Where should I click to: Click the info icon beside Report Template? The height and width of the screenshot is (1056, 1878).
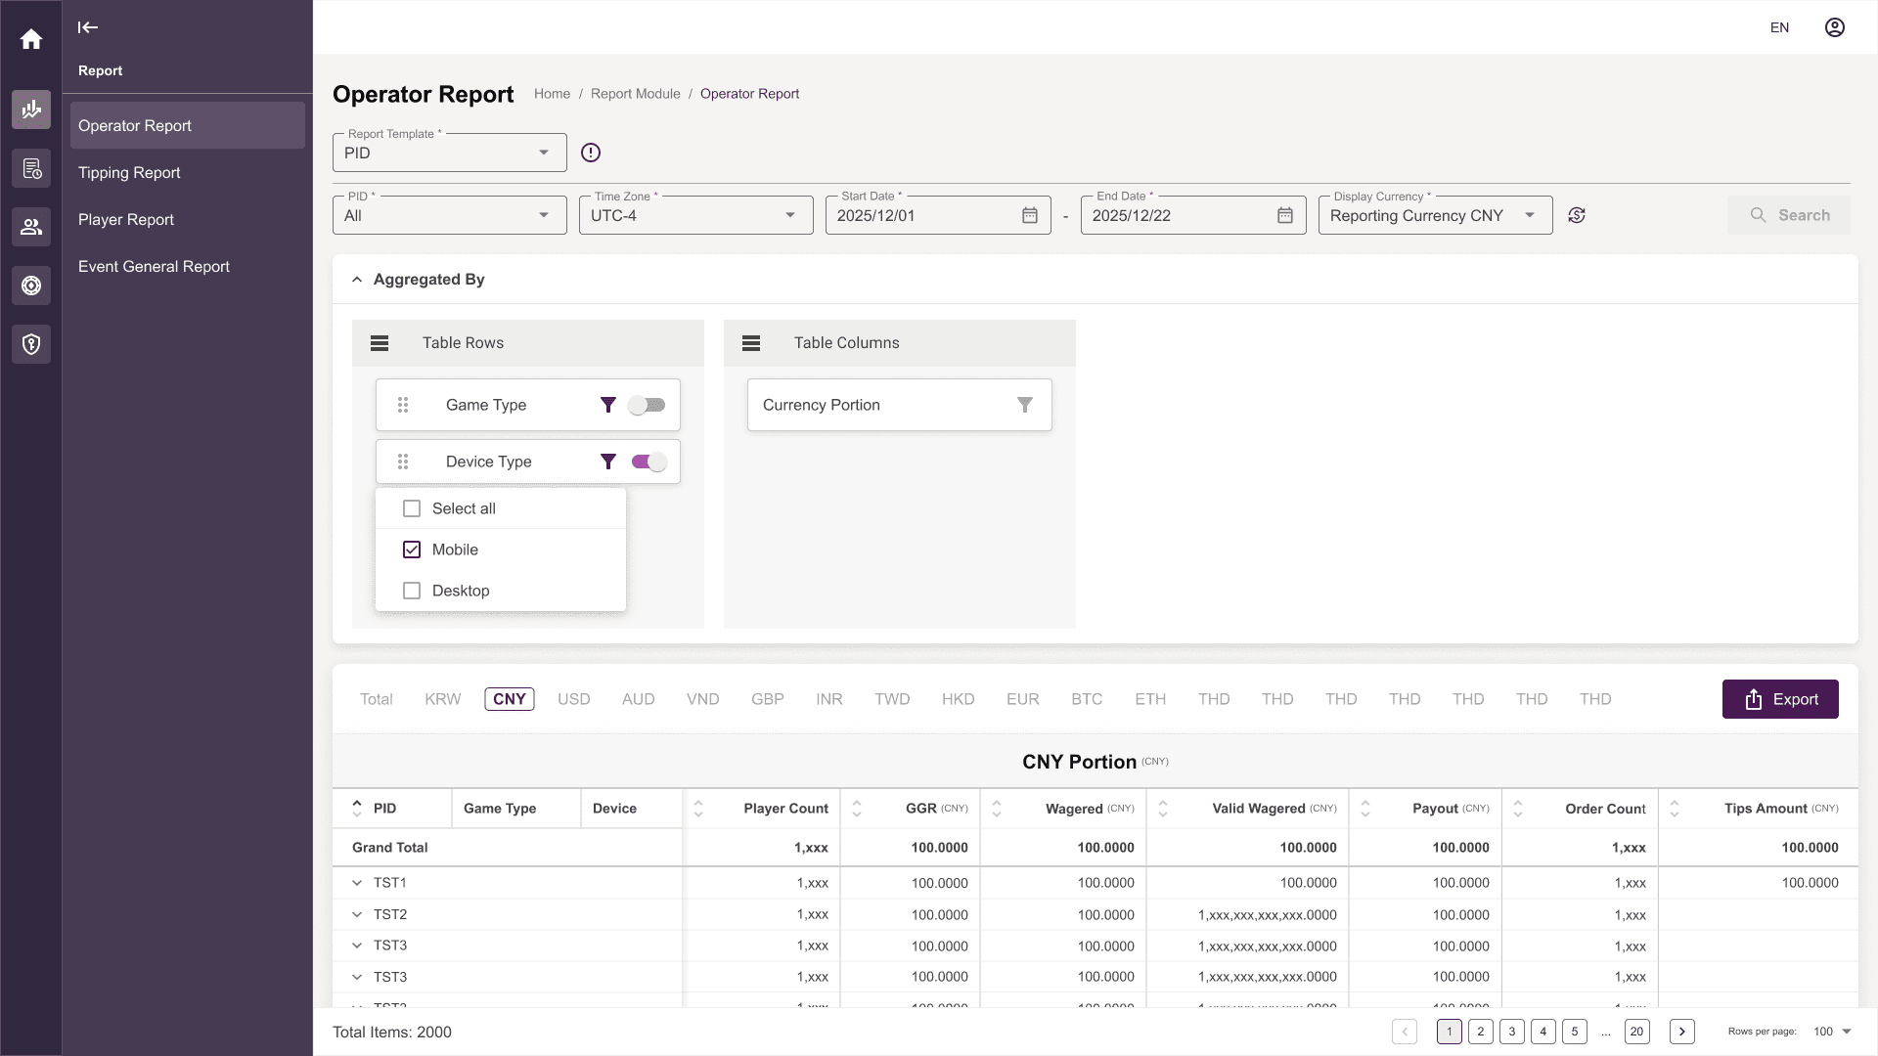591,153
